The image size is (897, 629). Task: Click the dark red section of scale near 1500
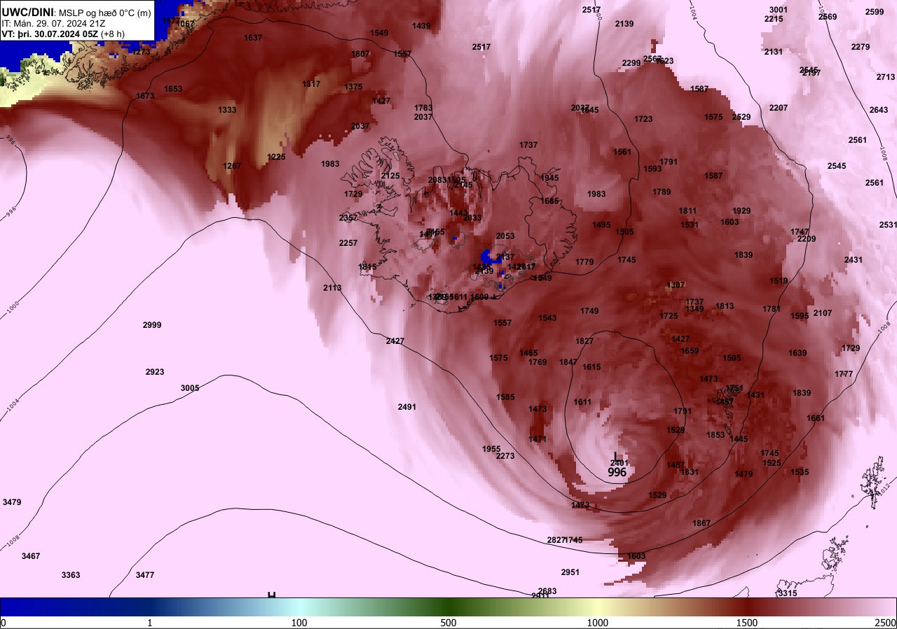(x=748, y=607)
